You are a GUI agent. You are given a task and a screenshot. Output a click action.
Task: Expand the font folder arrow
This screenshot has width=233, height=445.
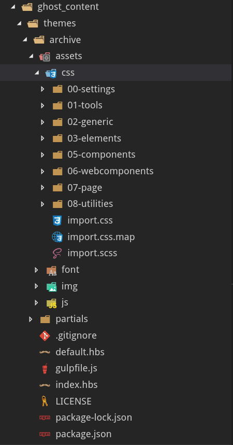[36, 270]
